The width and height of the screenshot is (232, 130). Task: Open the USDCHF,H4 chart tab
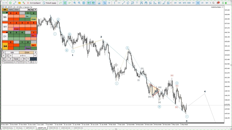(54, 128)
